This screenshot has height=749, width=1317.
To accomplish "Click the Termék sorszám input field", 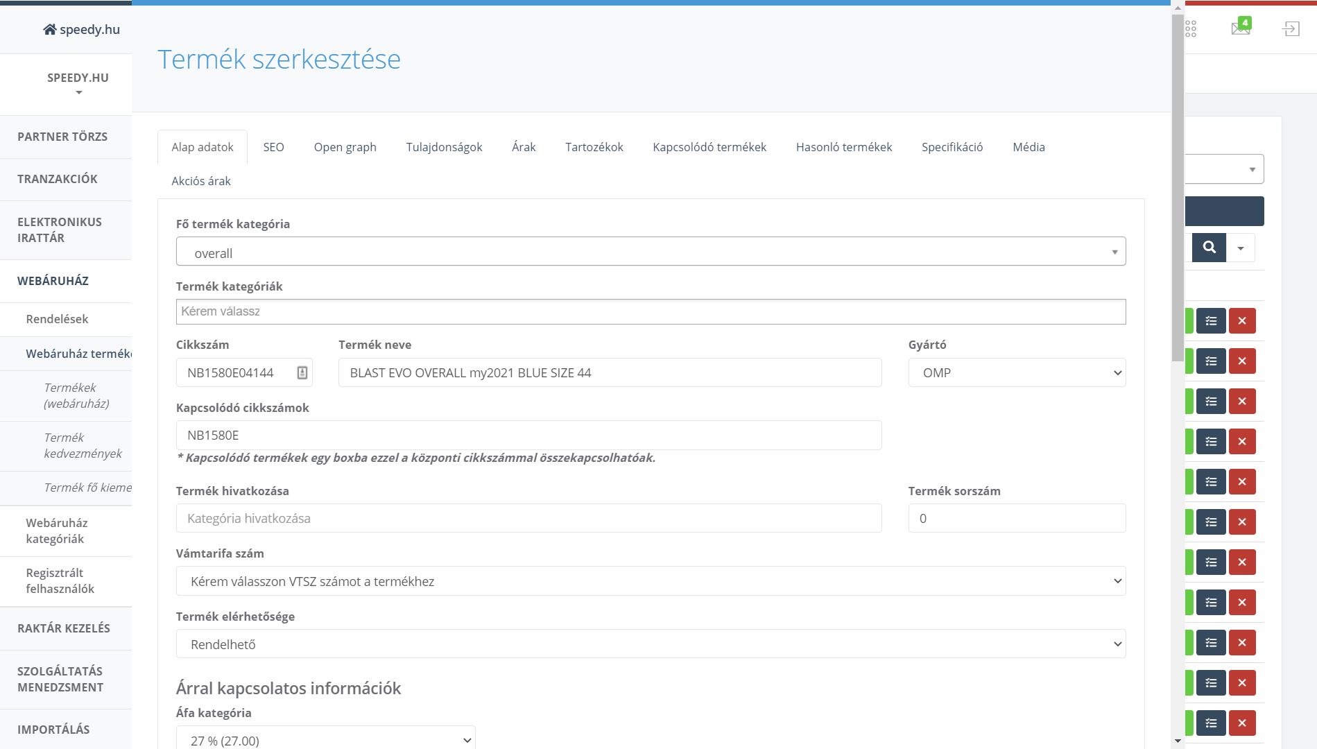I will 1017,518.
